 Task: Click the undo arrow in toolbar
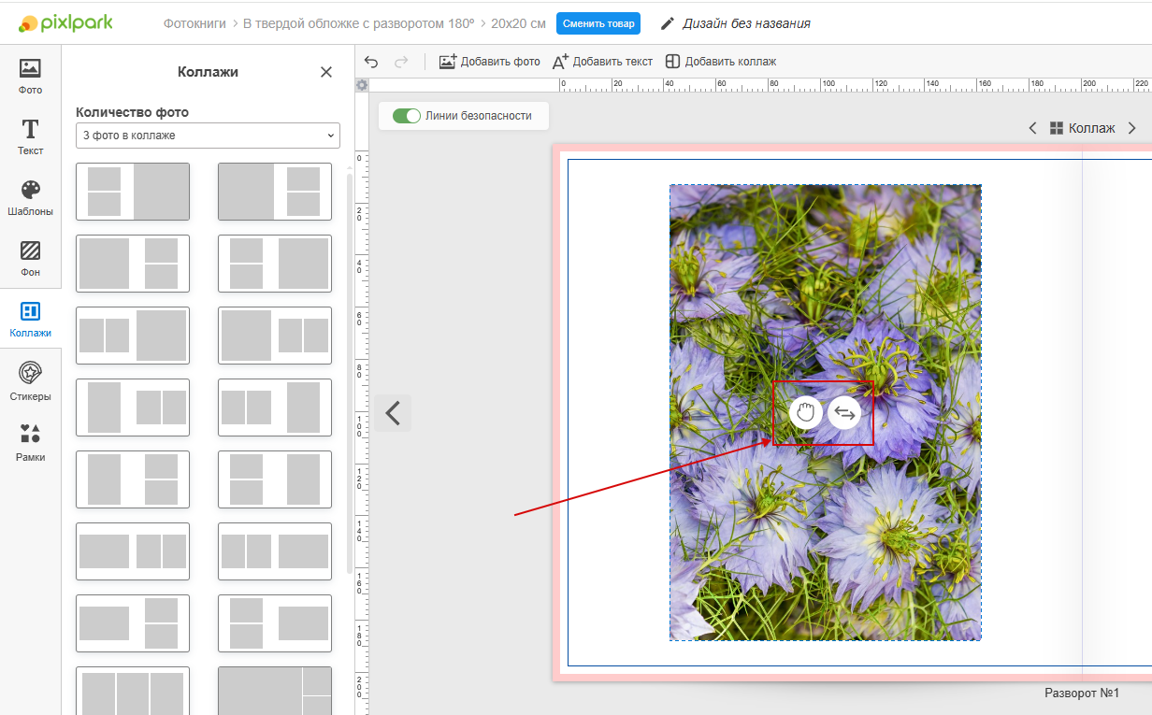(371, 62)
